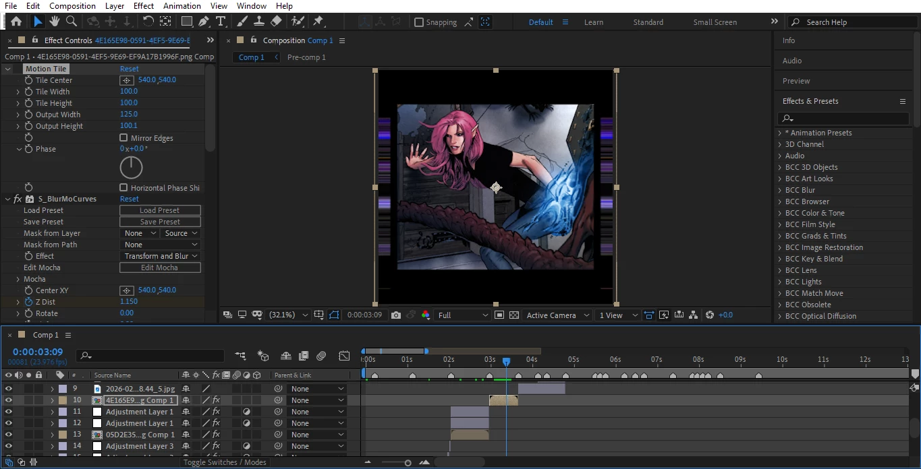
Task: Select the Pen tool
Action: (x=204, y=22)
